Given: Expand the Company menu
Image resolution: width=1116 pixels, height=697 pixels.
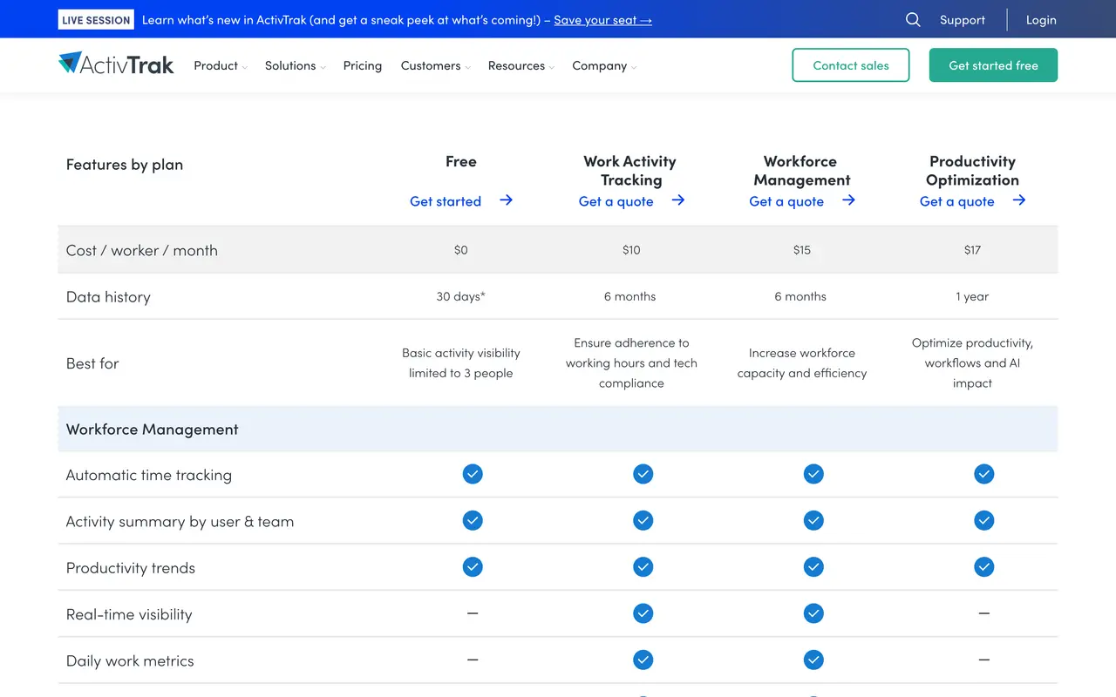Looking at the screenshot, I should pyautogui.click(x=604, y=65).
